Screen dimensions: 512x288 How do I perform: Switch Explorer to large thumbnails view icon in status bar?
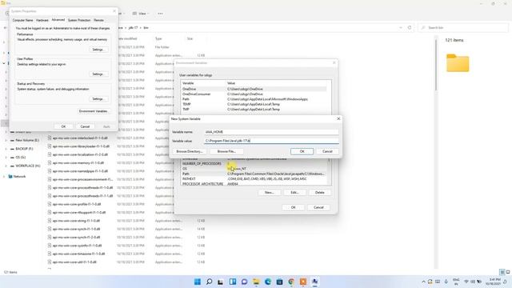(508, 272)
